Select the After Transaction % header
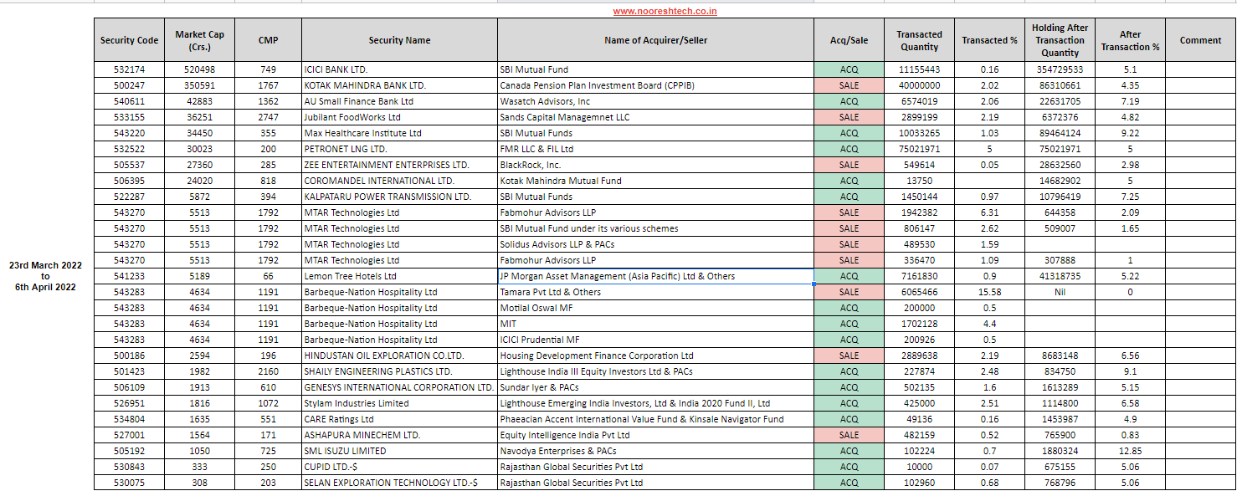Screen dimensions: 1237x491 click(1130, 40)
